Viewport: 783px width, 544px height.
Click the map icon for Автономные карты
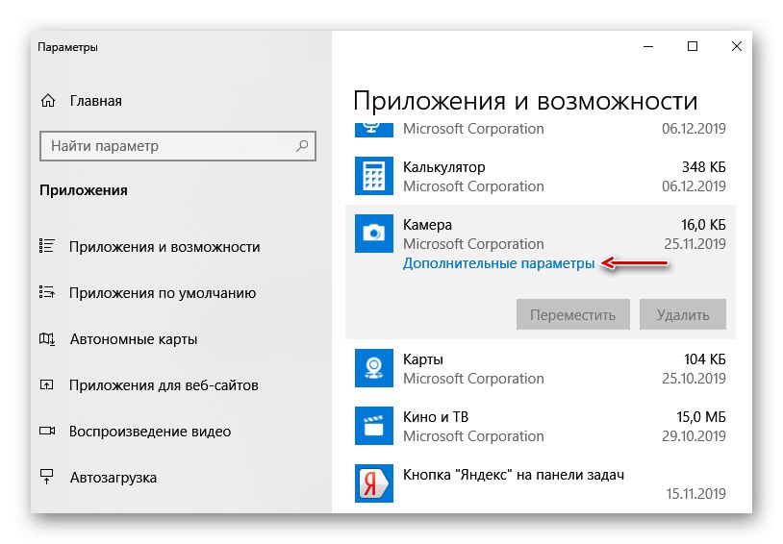pos(47,339)
